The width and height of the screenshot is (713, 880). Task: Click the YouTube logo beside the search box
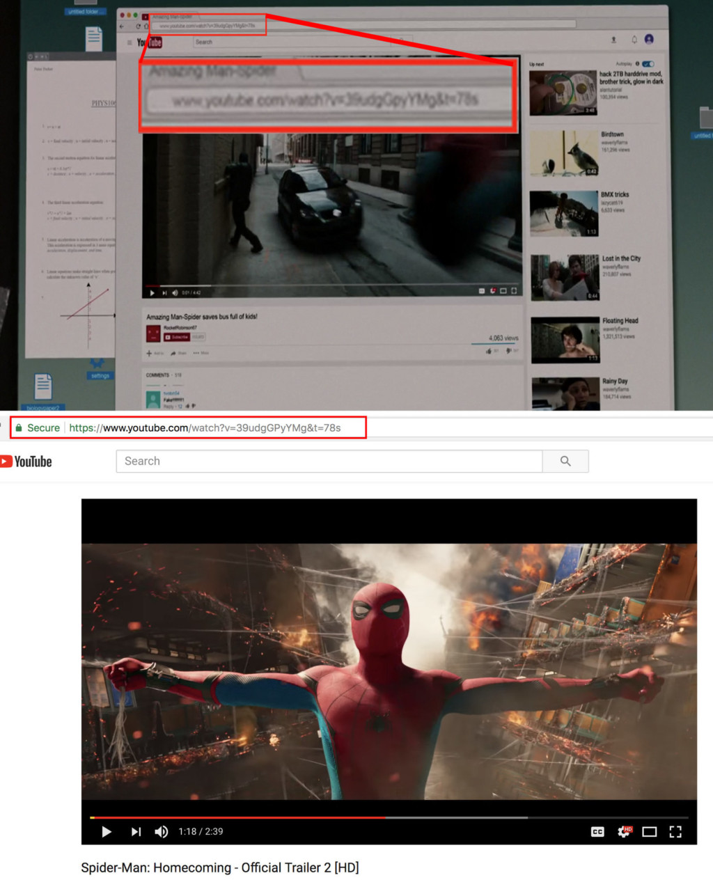[26, 462]
